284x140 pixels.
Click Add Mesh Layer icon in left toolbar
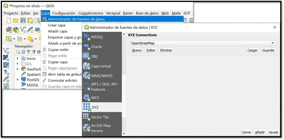click(6, 65)
